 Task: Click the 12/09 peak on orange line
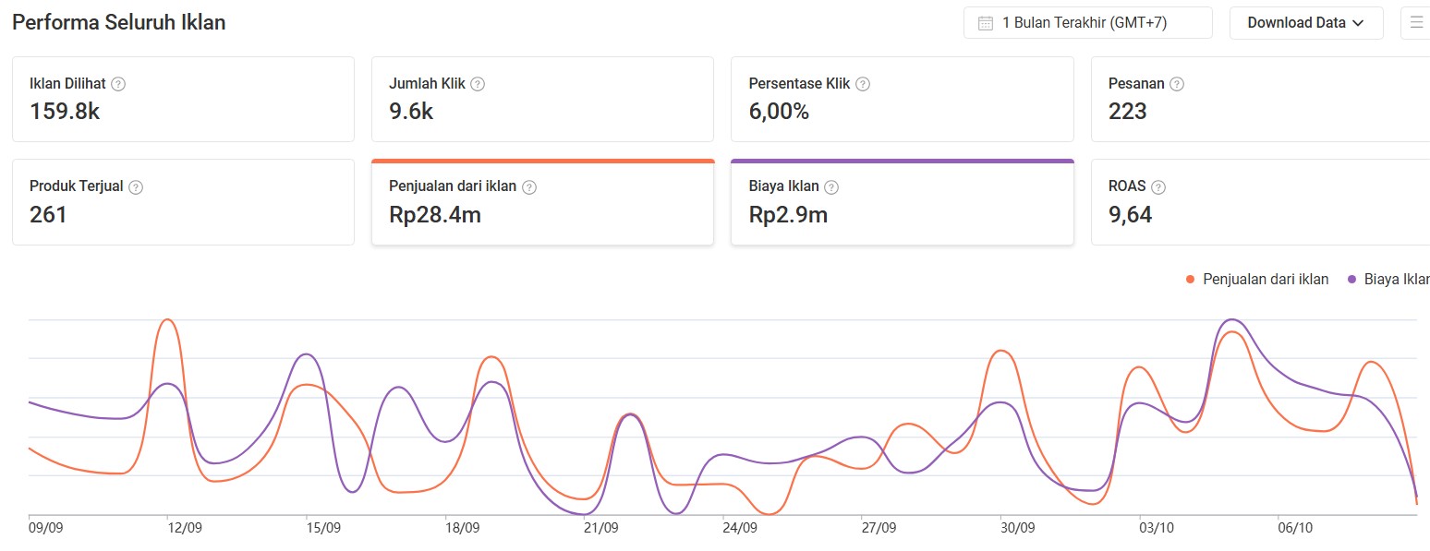(x=167, y=320)
